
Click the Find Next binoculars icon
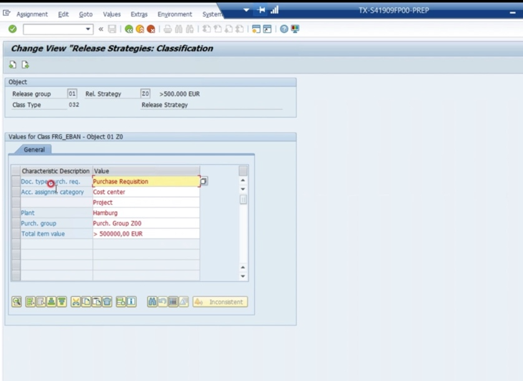pyautogui.click(x=190, y=29)
